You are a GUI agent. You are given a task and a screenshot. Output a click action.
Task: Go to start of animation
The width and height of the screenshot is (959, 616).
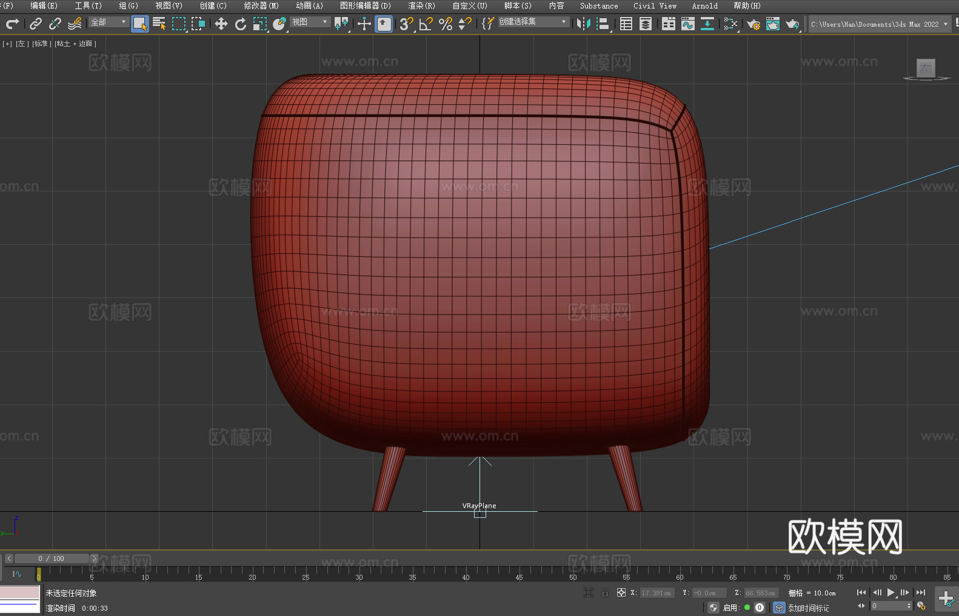pos(861,592)
